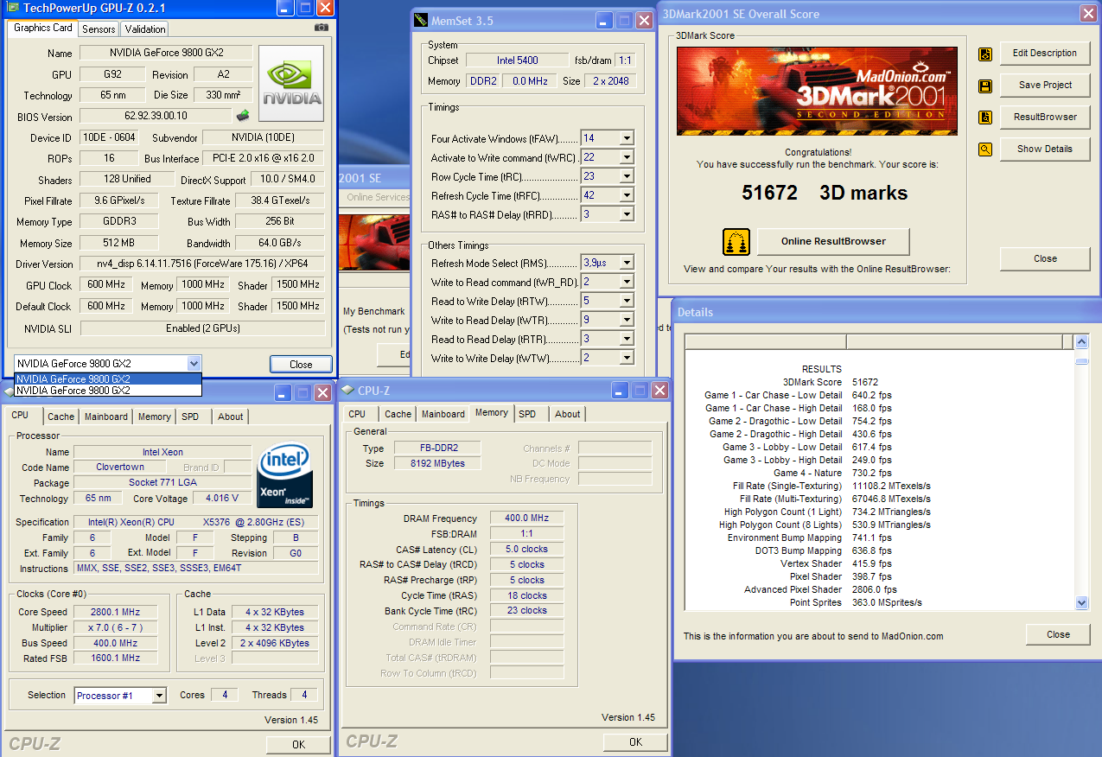Open the Write to Read command (tWR_RD) dropdown
Viewport: 1102px width, 757px height.
point(627,282)
